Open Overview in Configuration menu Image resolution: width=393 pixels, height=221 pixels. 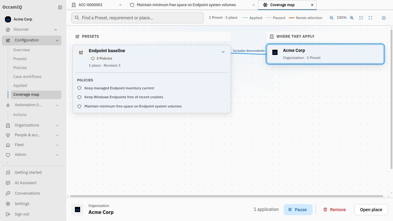tap(21, 50)
